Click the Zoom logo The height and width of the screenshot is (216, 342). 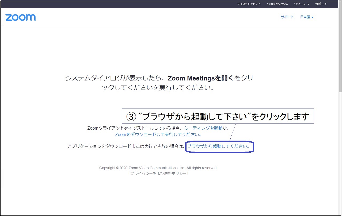tap(20, 17)
